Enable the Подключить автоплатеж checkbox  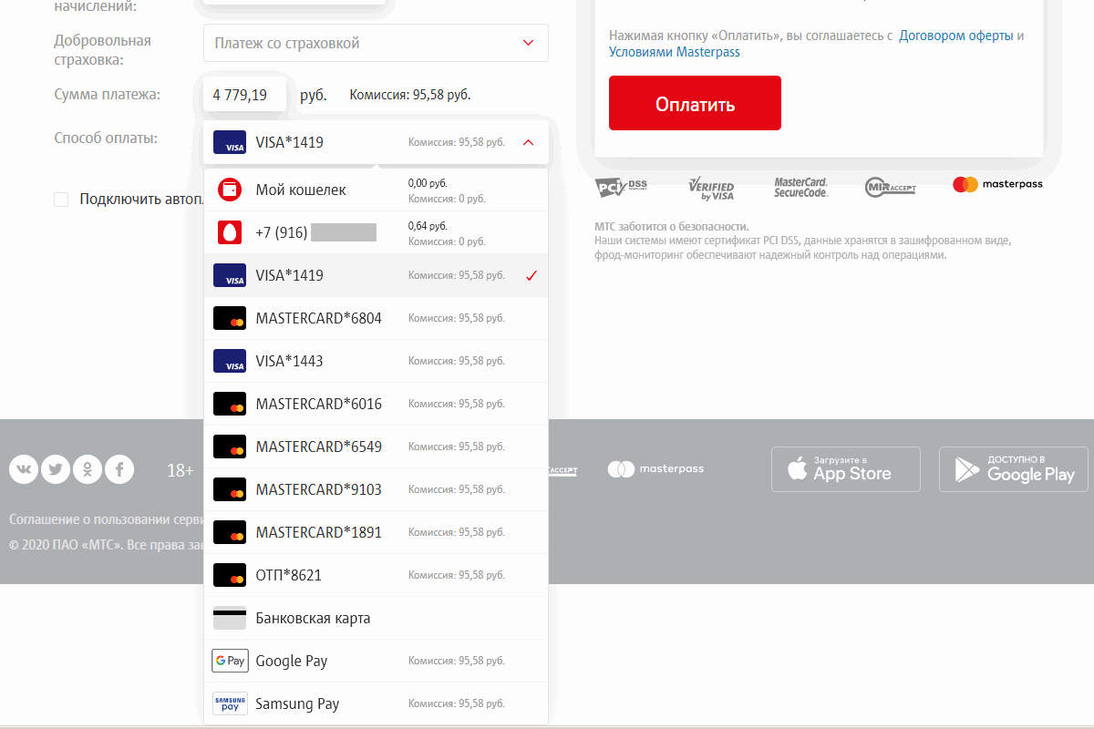(61, 200)
